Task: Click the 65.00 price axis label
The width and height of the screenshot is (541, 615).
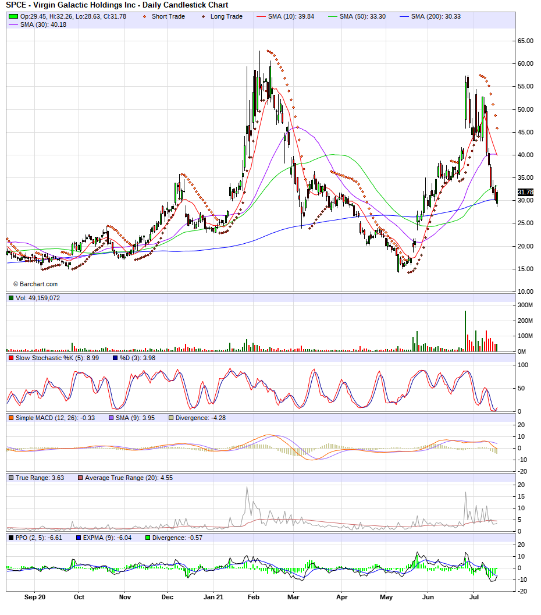Action: (x=525, y=41)
